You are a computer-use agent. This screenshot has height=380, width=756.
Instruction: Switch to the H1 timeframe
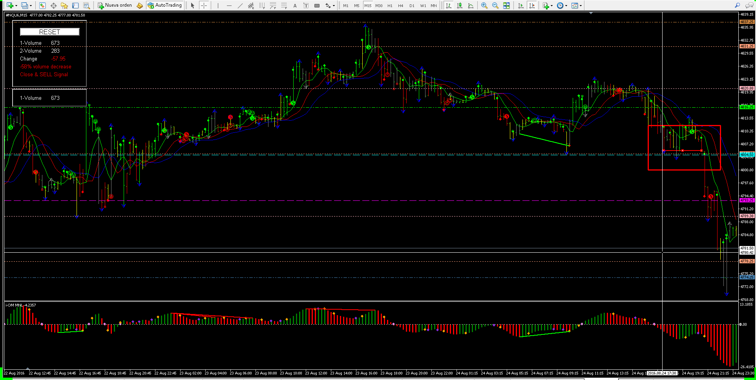coord(390,6)
